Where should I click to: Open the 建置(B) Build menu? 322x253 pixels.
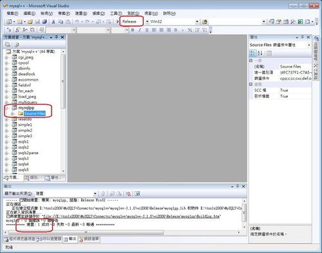pyautogui.click(x=81, y=14)
